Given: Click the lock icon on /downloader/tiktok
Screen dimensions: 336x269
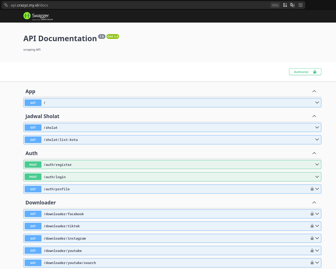Looking at the screenshot, I should (312, 226).
